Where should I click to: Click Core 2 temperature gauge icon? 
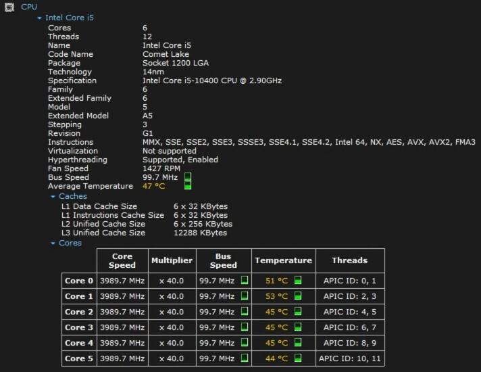(297, 312)
